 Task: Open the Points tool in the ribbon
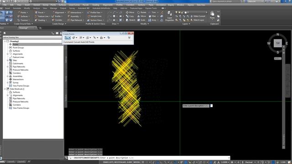pyautogui.click(x=23, y=12)
